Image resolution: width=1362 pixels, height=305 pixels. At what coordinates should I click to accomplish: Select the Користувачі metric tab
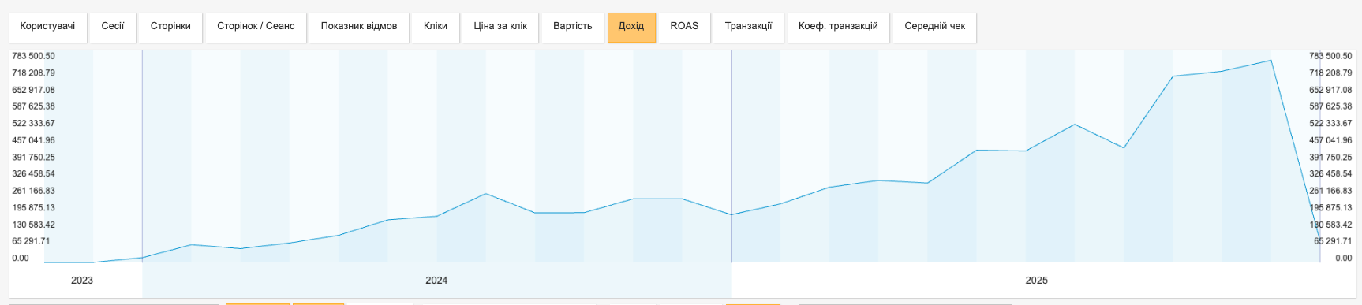[x=47, y=26]
